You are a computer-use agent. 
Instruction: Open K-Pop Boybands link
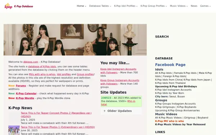point(186,107)
